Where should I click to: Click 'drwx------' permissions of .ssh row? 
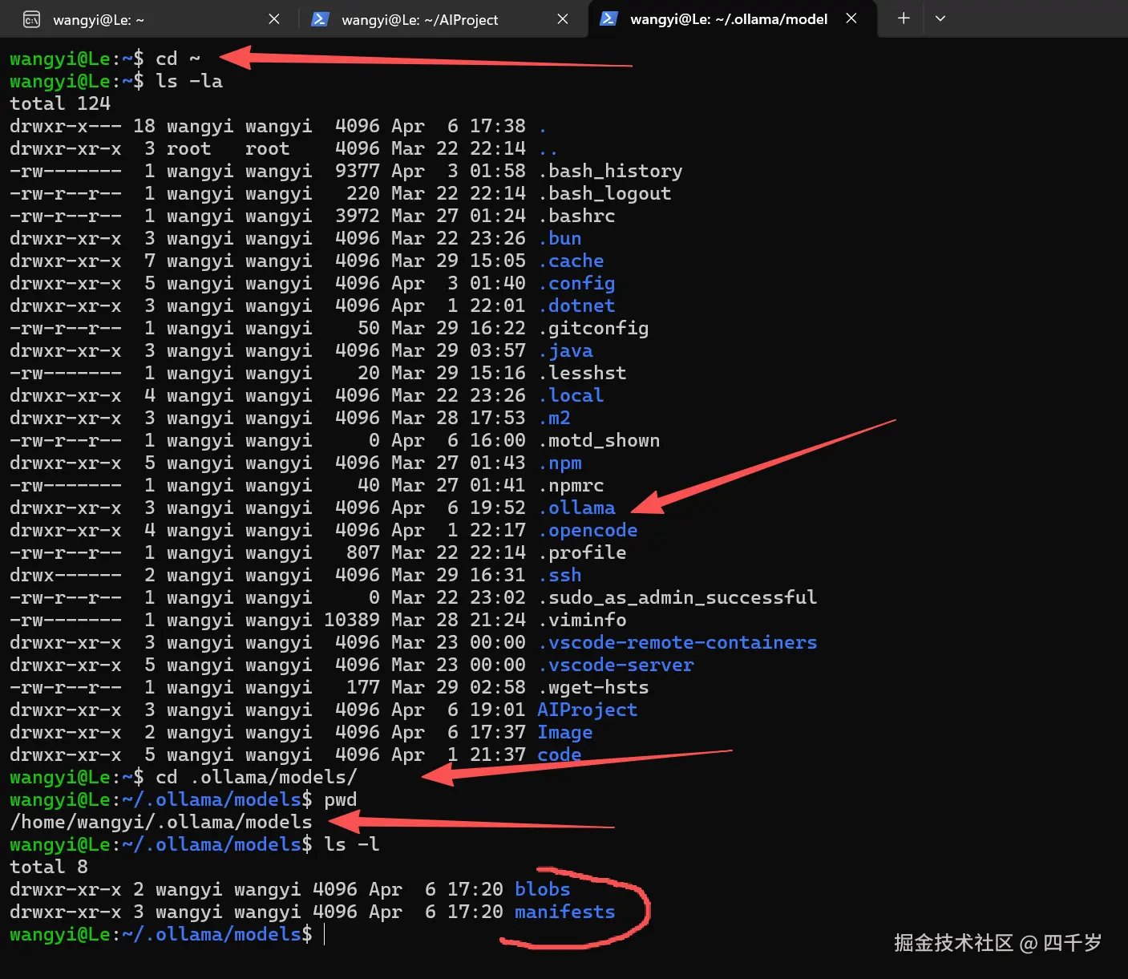[x=66, y=575]
